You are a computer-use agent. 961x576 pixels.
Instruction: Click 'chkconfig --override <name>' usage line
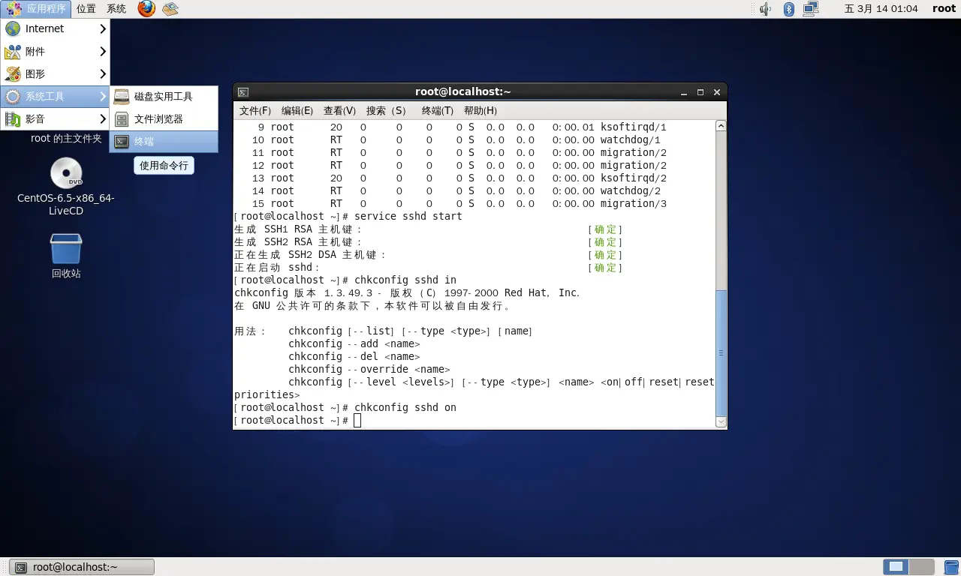point(369,370)
